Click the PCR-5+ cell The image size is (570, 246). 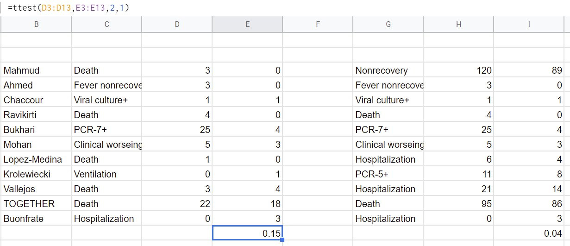pyautogui.click(x=388, y=174)
